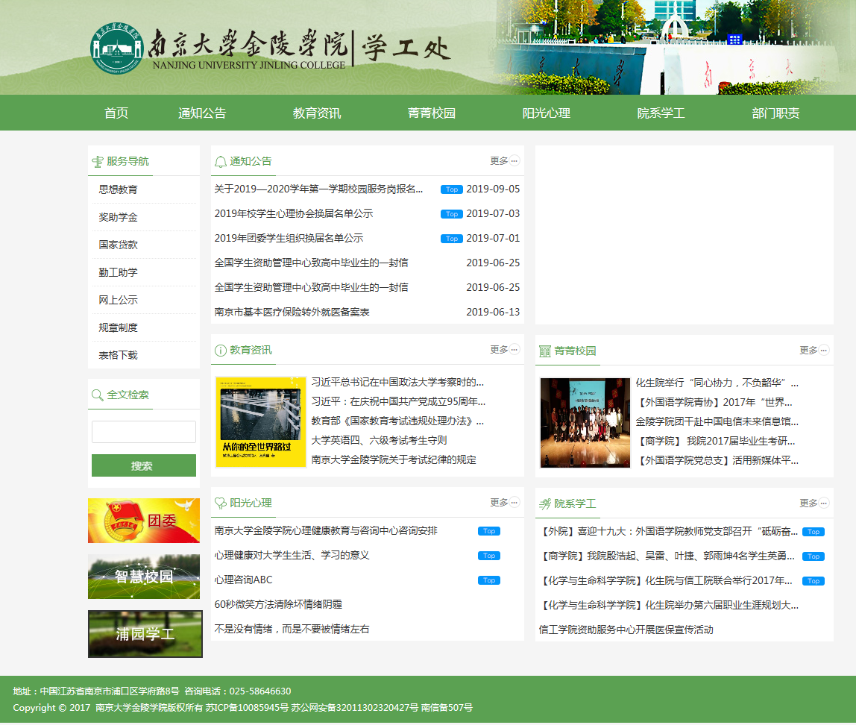Click the runner icon beside 院系学工
This screenshot has width=856, height=725.
544,504
